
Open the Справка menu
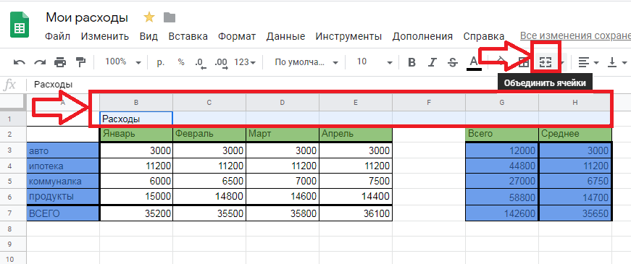tap(484, 37)
